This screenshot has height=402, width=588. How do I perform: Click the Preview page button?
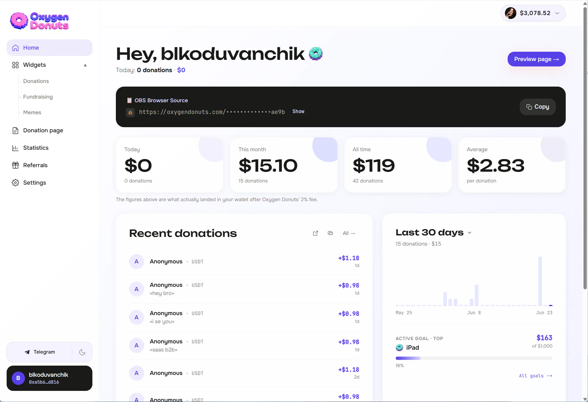[537, 59]
